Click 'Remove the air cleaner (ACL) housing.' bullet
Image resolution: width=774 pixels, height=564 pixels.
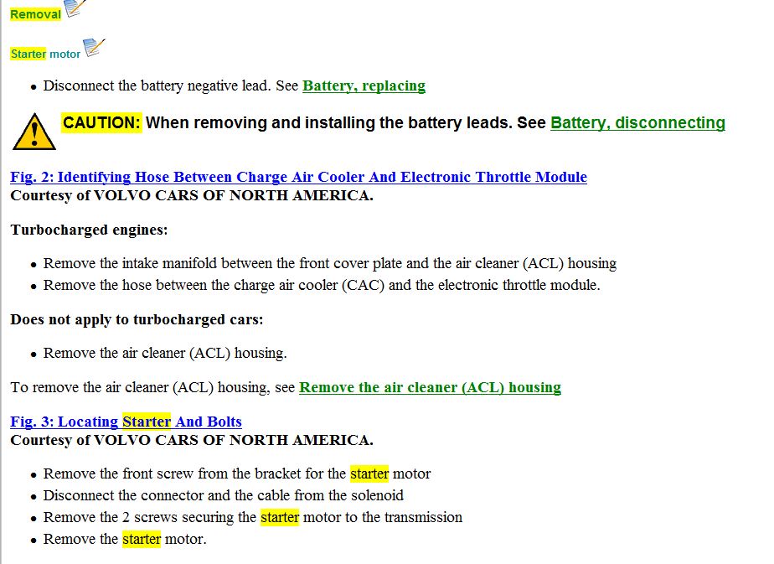tap(165, 353)
